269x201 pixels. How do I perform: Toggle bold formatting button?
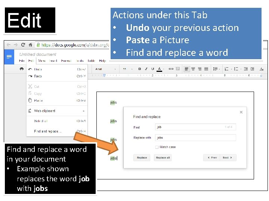point(139,69)
